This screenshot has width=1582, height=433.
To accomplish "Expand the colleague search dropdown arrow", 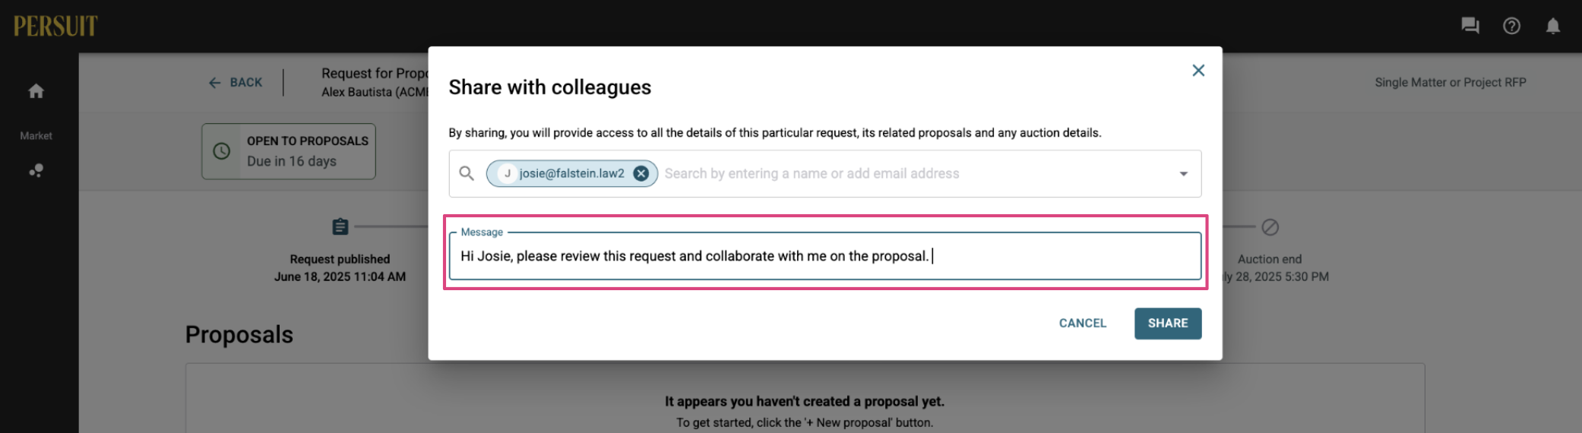I will point(1183,174).
